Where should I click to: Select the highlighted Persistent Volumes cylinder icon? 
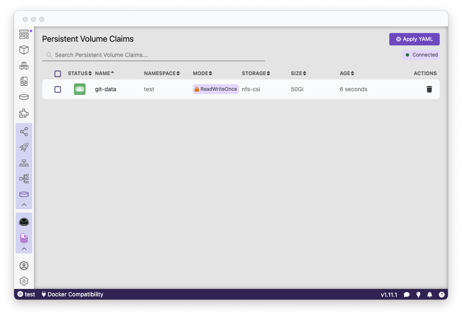tap(24, 194)
